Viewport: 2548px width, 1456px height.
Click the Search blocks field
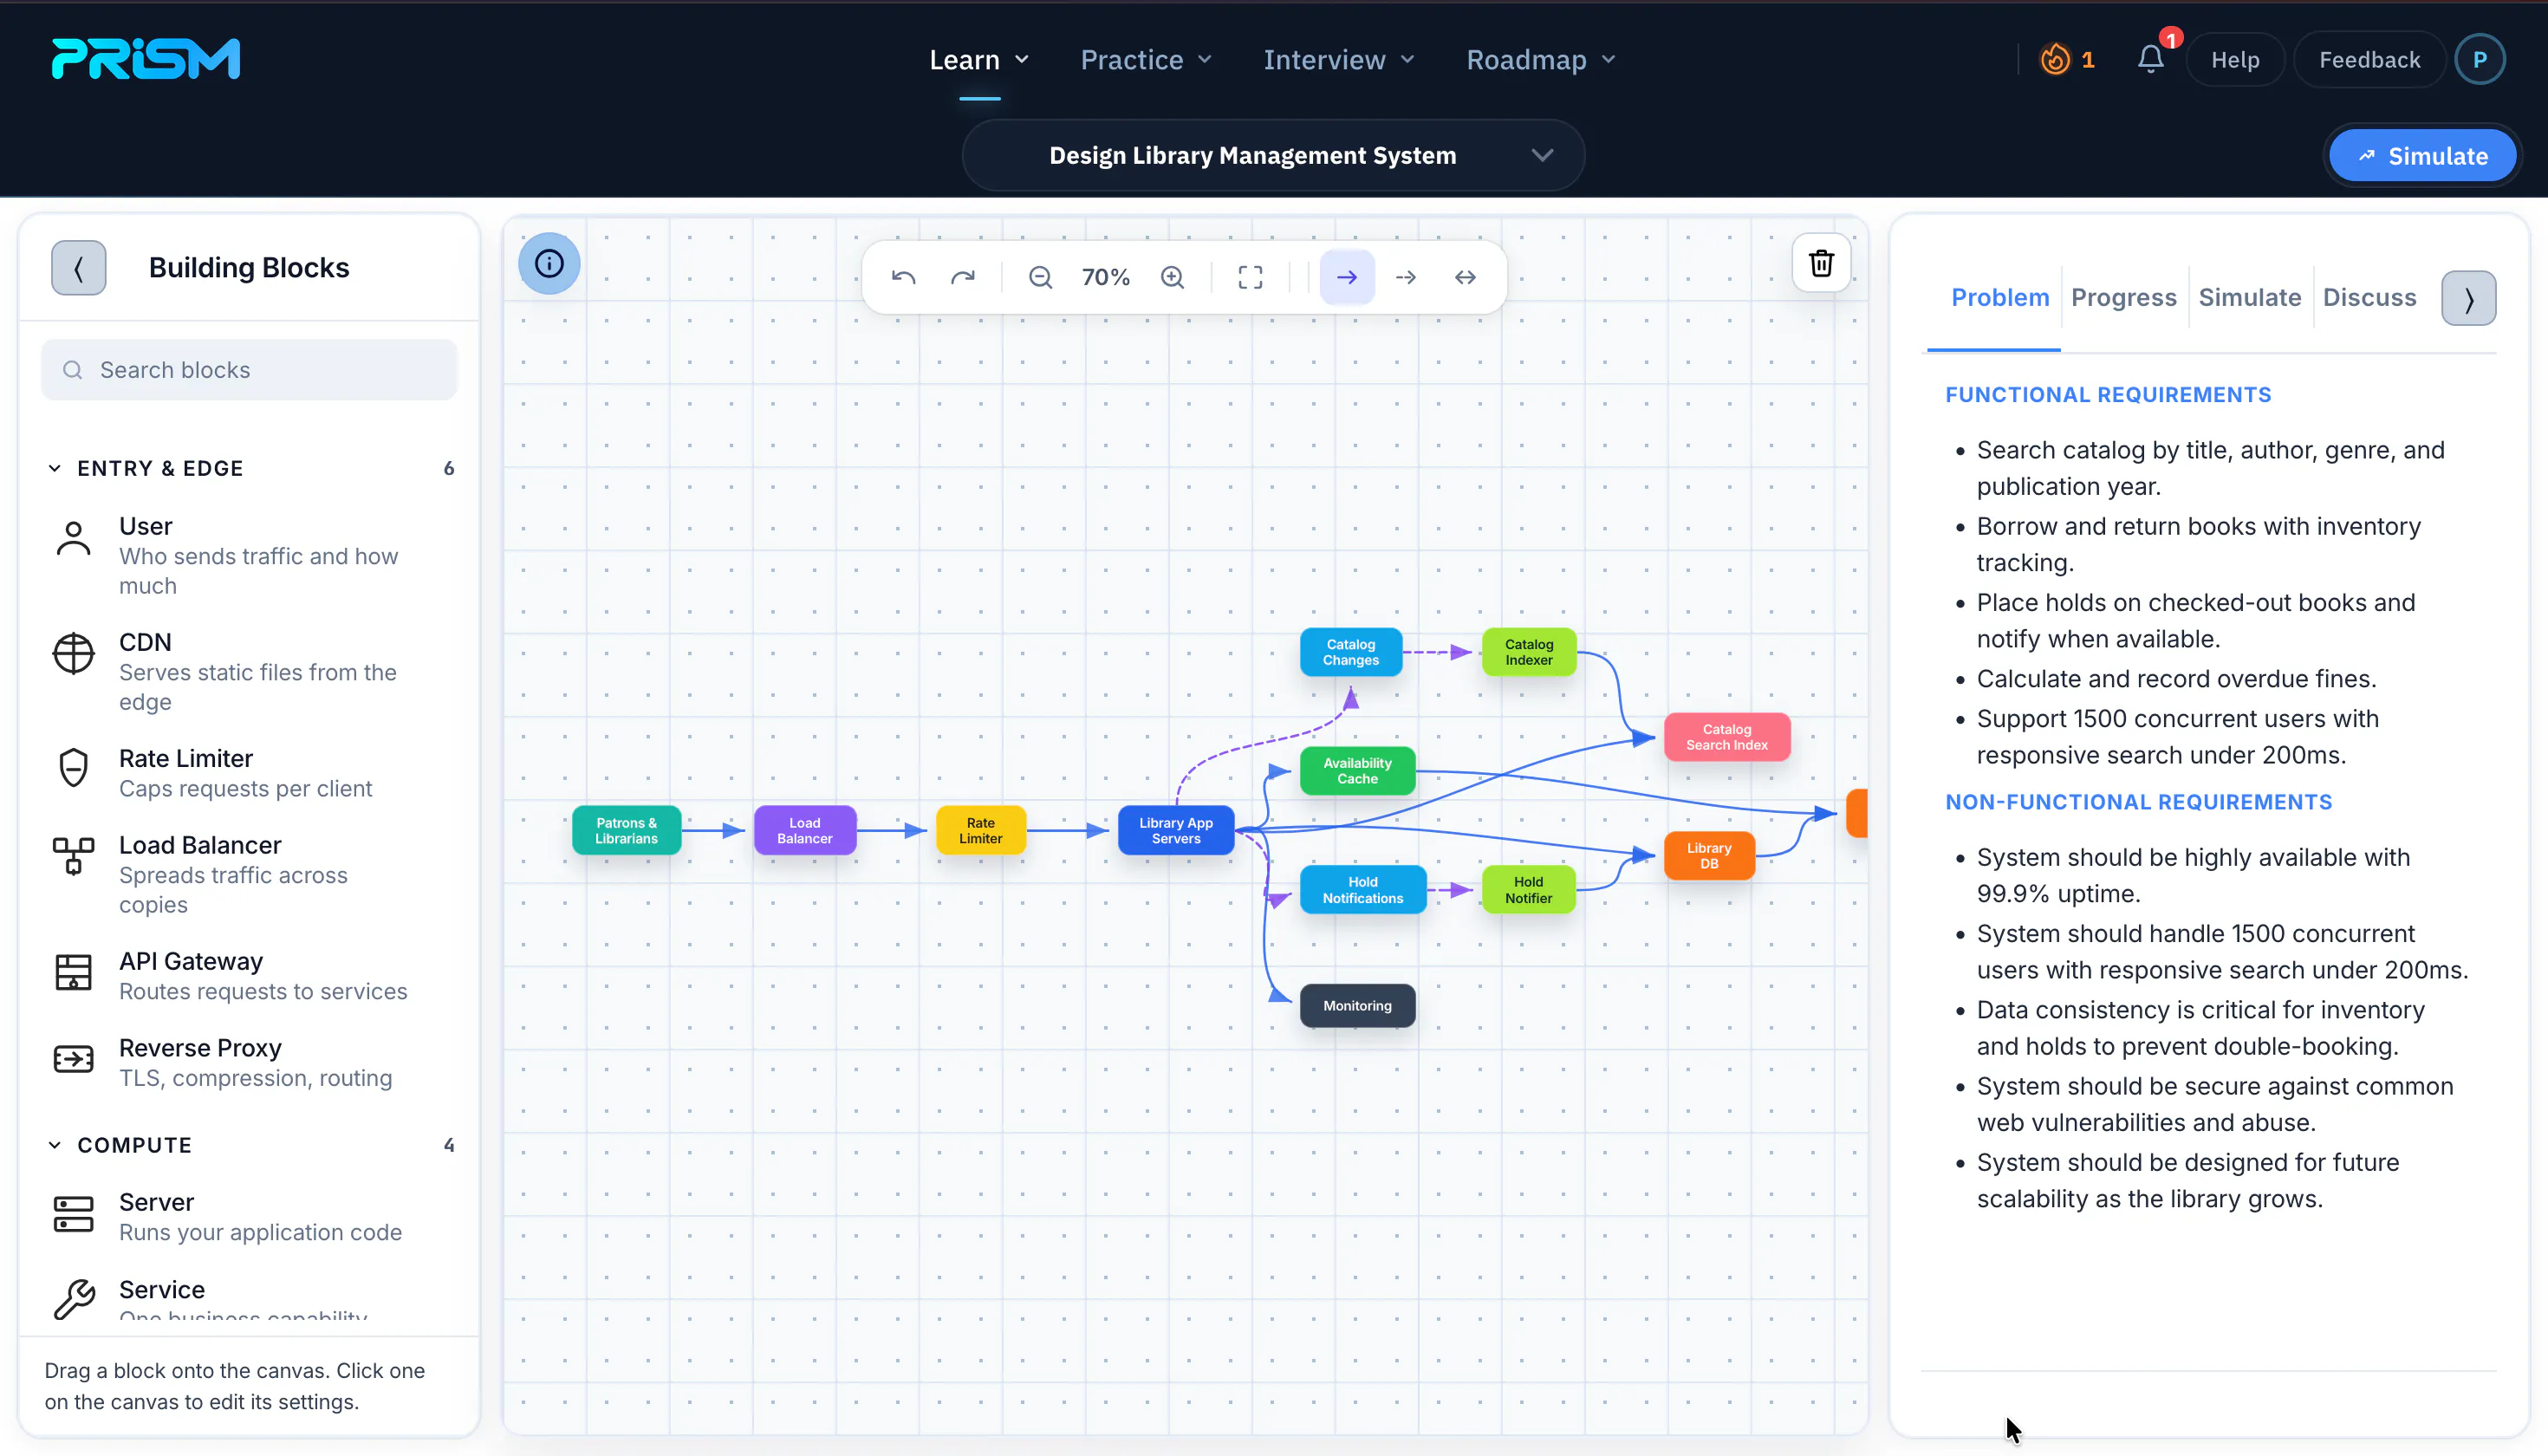point(249,370)
